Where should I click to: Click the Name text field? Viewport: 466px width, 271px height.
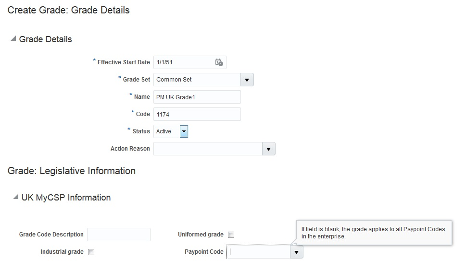tap(197, 97)
